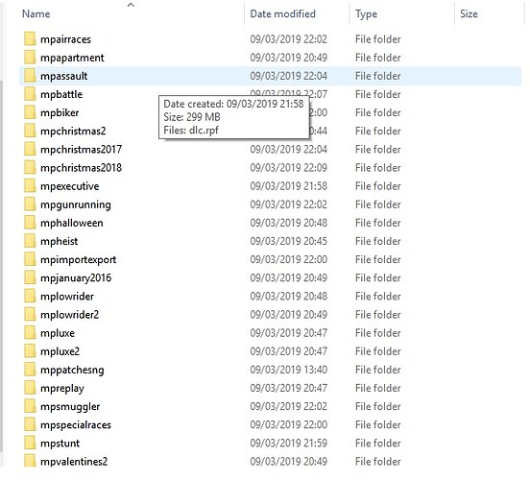Click the mpsmuggler folder icon
The height and width of the screenshot is (480, 530).
click(x=30, y=407)
